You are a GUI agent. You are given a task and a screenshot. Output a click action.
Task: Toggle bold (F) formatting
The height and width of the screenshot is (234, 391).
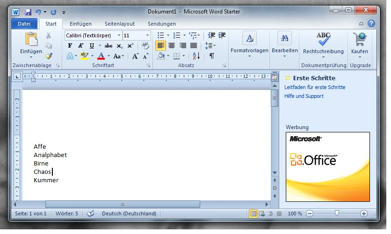[70, 46]
